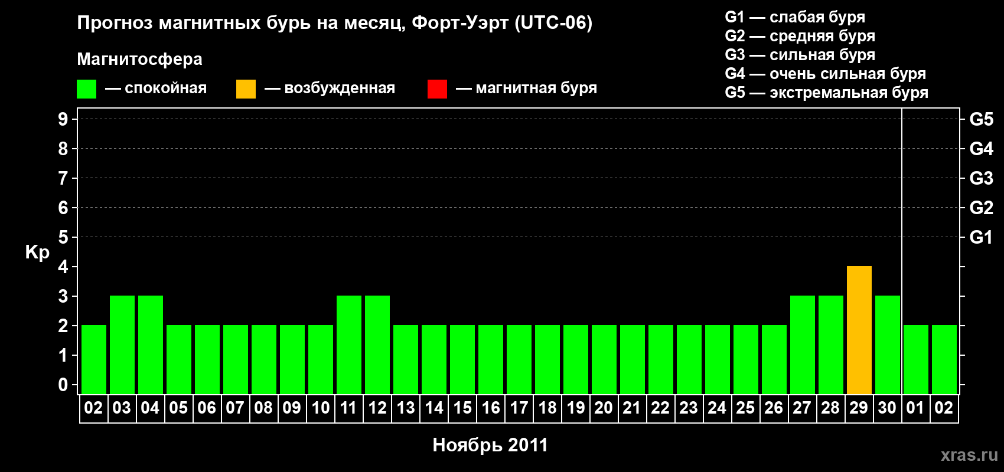The width and height of the screenshot is (1004, 472).
Task: Click the date label 24
Action: [x=717, y=408]
